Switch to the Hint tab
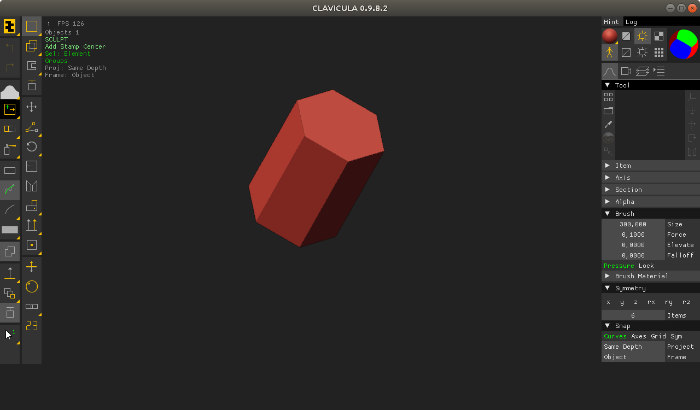Viewport: 700px width, 410px height. point(611,22)
